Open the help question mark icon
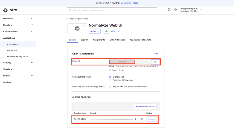The image size is (234, 130). pyautogui.click(x=170, y=10)
